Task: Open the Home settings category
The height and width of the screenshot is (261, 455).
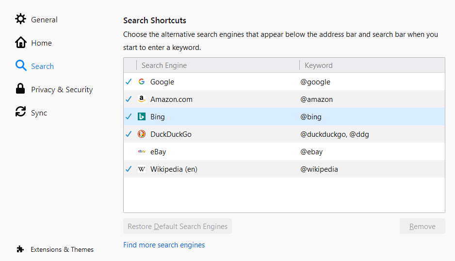Action: [x=42, y=43]
